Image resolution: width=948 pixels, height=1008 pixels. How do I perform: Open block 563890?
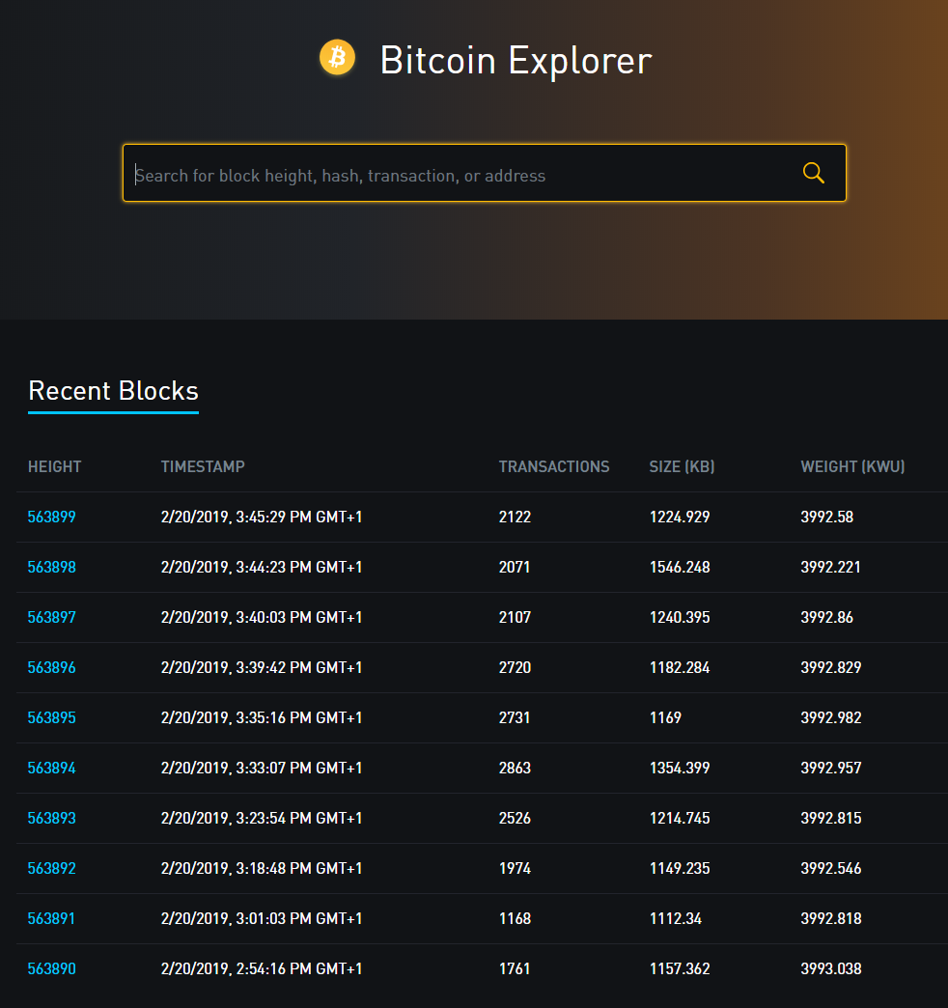tap(51, 968)
